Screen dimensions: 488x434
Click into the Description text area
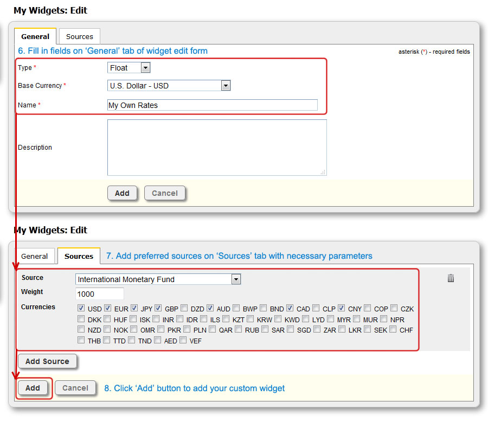click(x=217, y=148)
